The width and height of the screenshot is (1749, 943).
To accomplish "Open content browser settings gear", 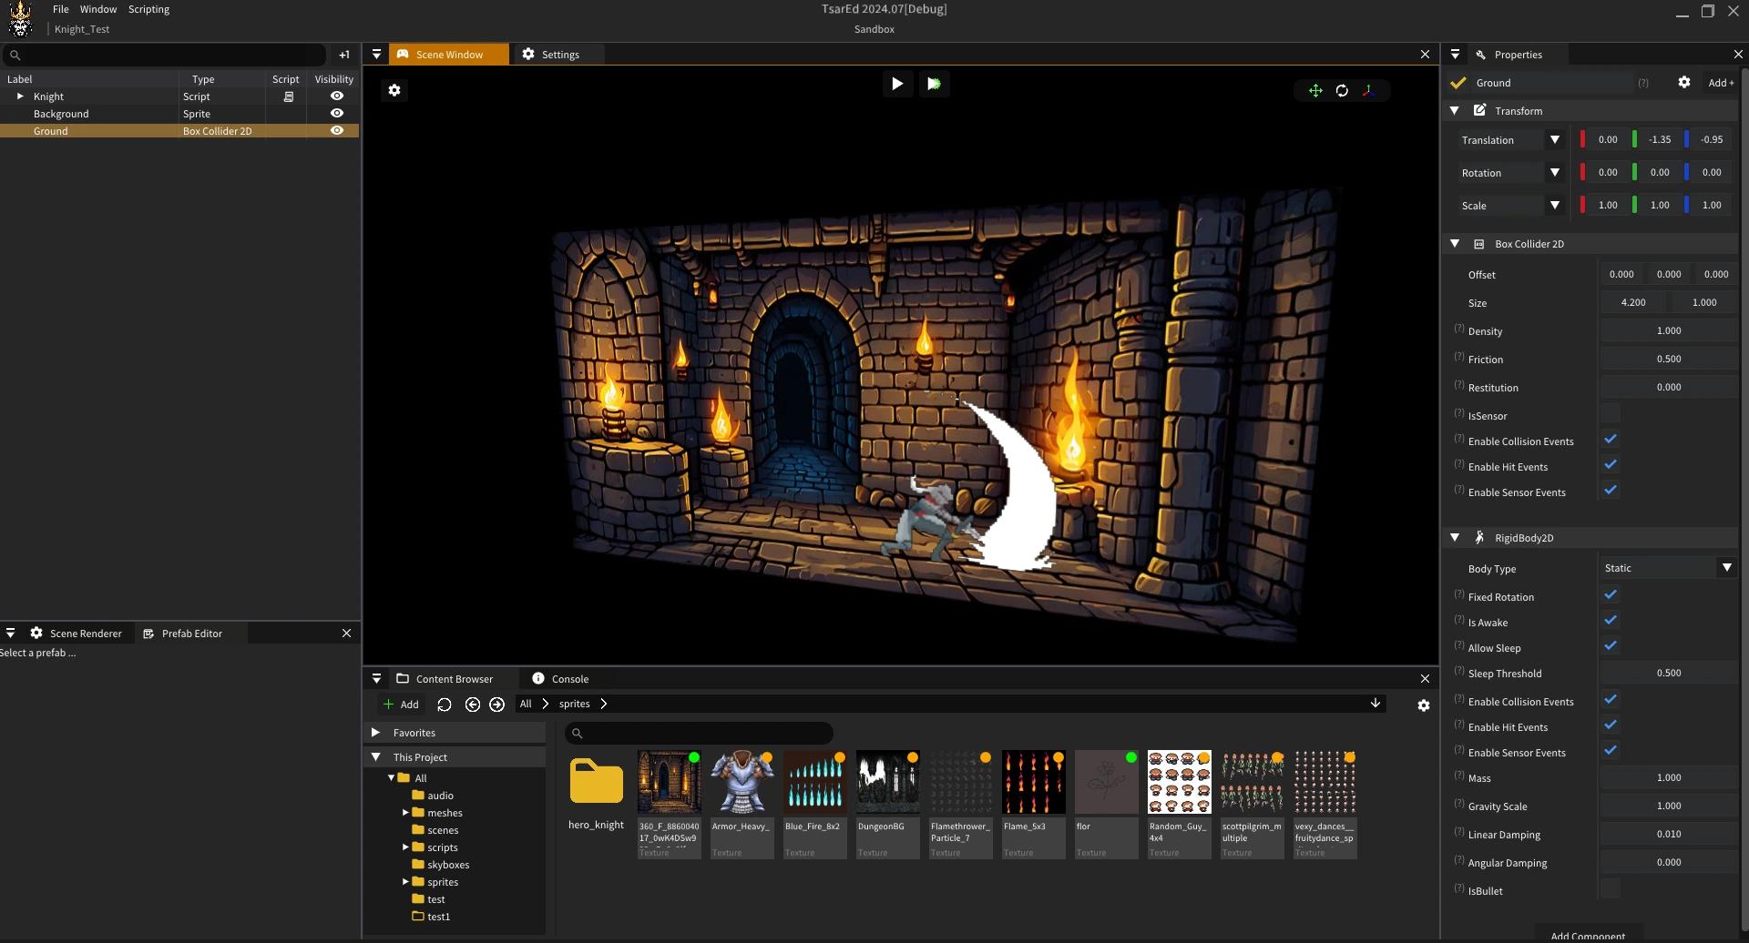I will [x=1424, y=705].
